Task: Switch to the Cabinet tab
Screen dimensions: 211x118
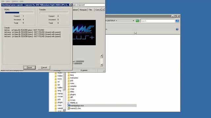Action: tap(75, 10)
